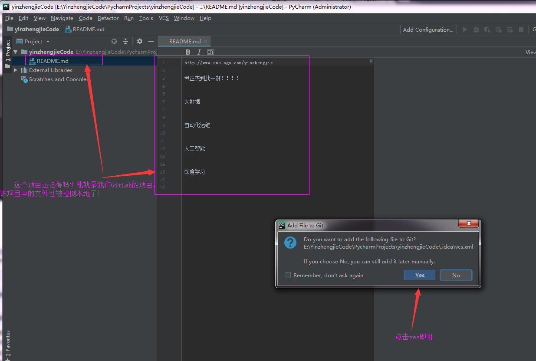Click yinzhengjieCode breadcrumb in navigation bar

33,29
